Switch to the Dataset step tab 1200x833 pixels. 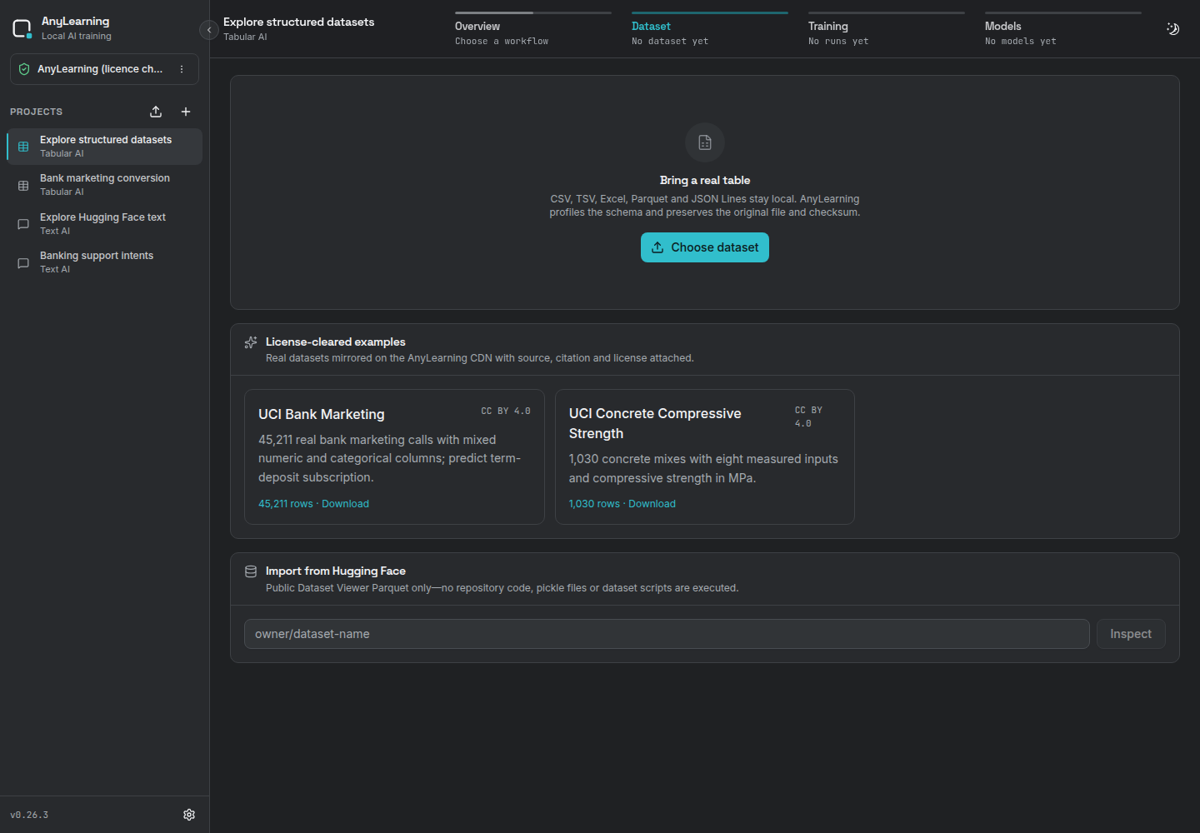(710, 30)
